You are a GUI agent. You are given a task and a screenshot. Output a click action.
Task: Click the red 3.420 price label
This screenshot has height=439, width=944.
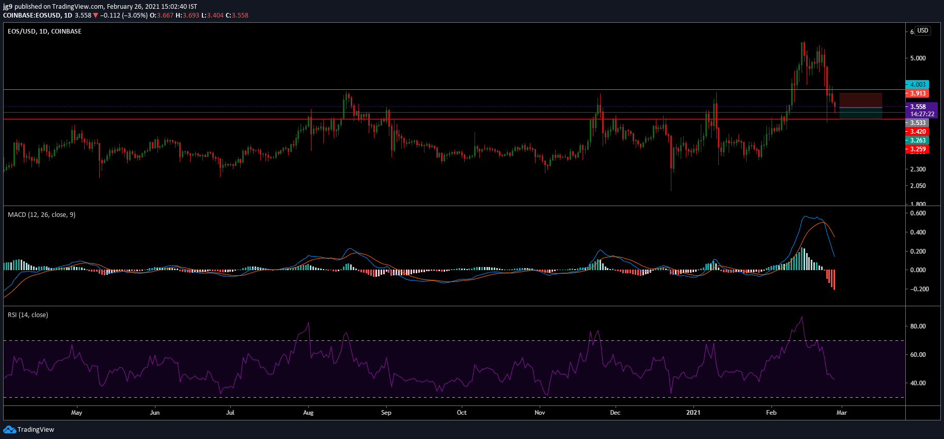[917, 132]
